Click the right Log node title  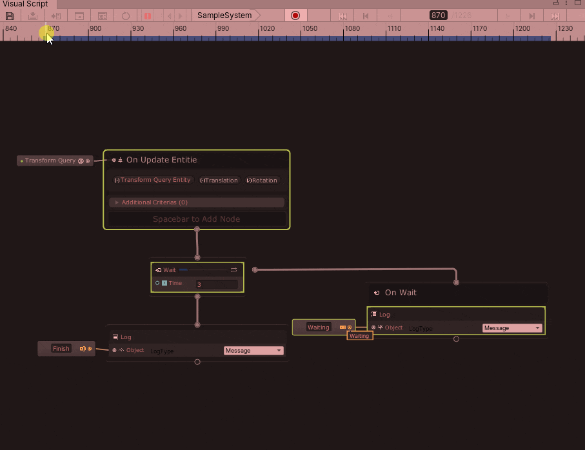coord(384,315)
